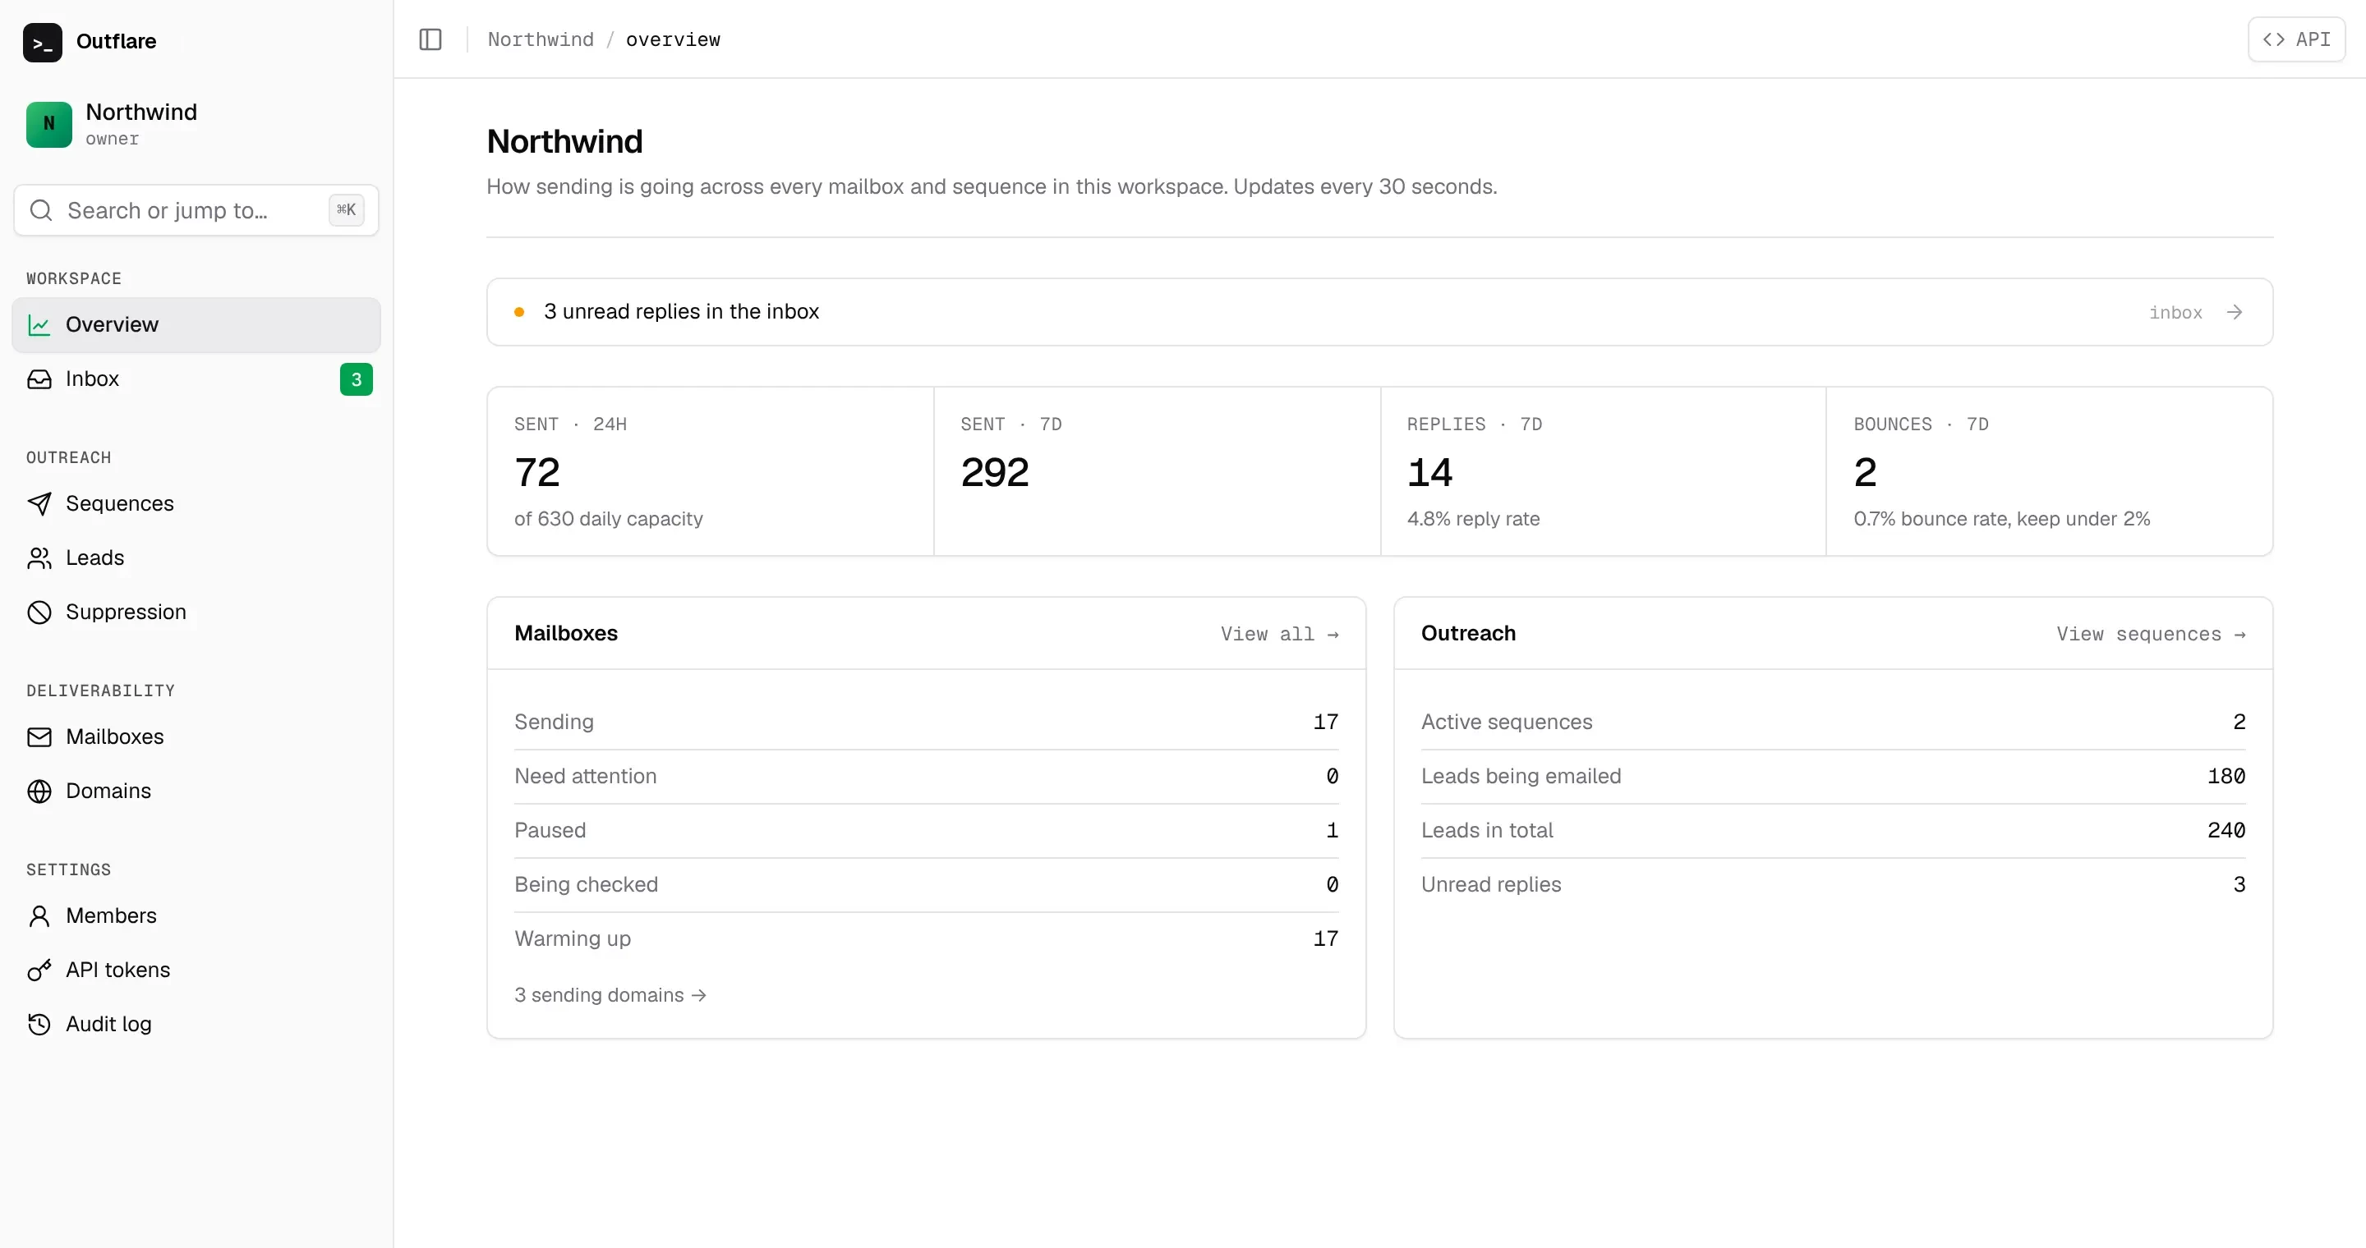Click the Overview chart icon in sidebar
The width and height of the screenshot is (2366, 1248).
point(39,325)
